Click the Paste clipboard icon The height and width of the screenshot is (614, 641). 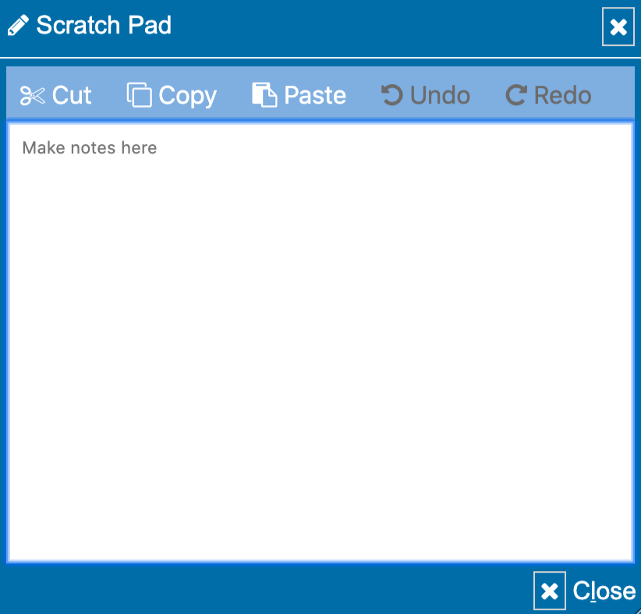point(264,93)
